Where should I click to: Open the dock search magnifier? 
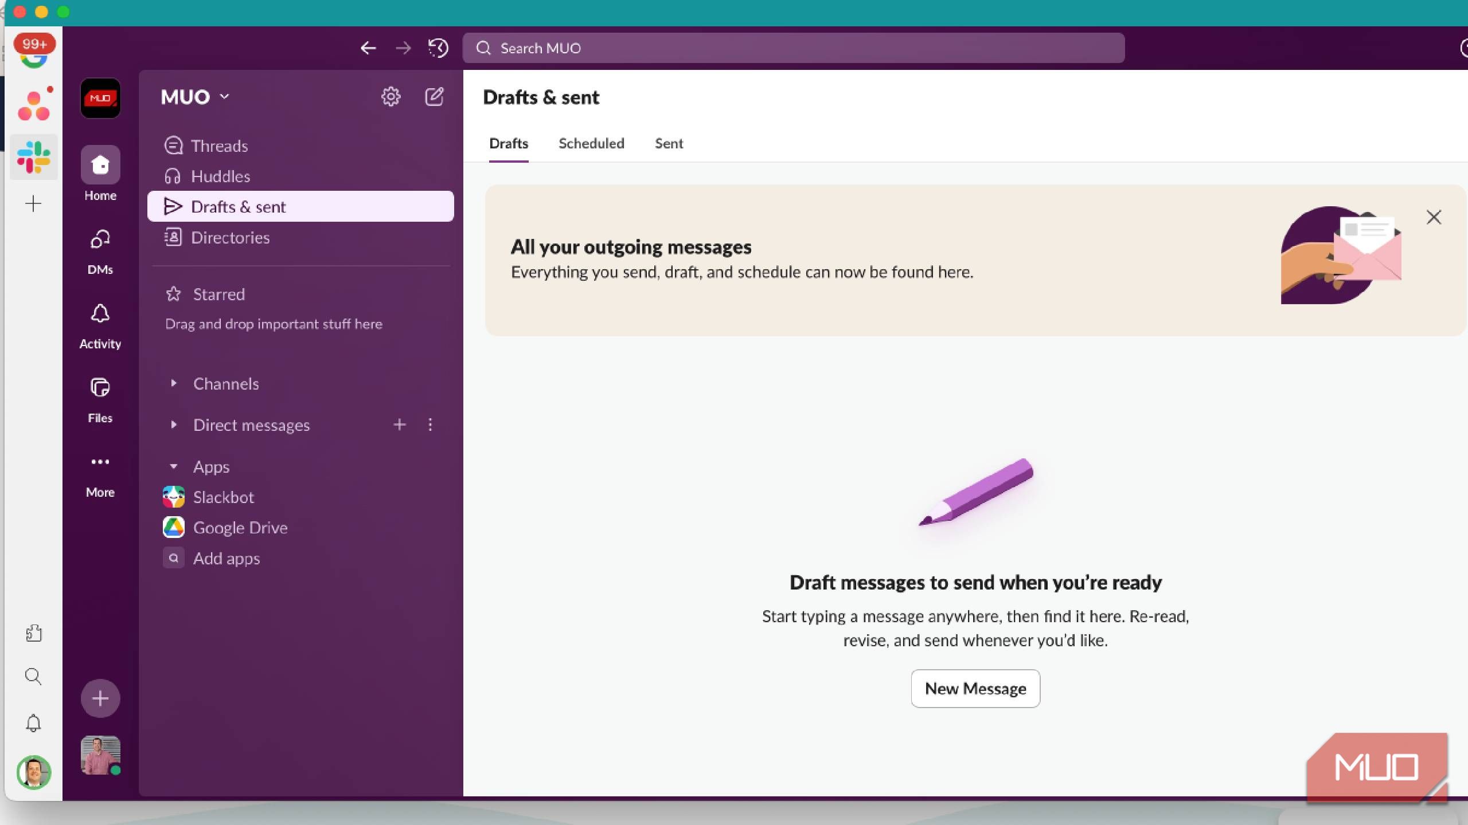click(x=33, y=677)
